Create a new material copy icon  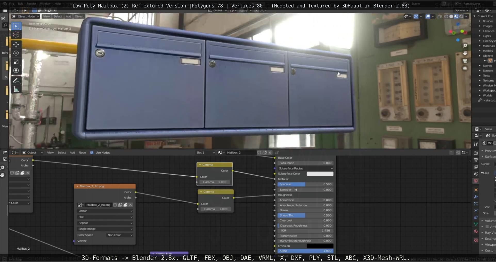(265, 152)
